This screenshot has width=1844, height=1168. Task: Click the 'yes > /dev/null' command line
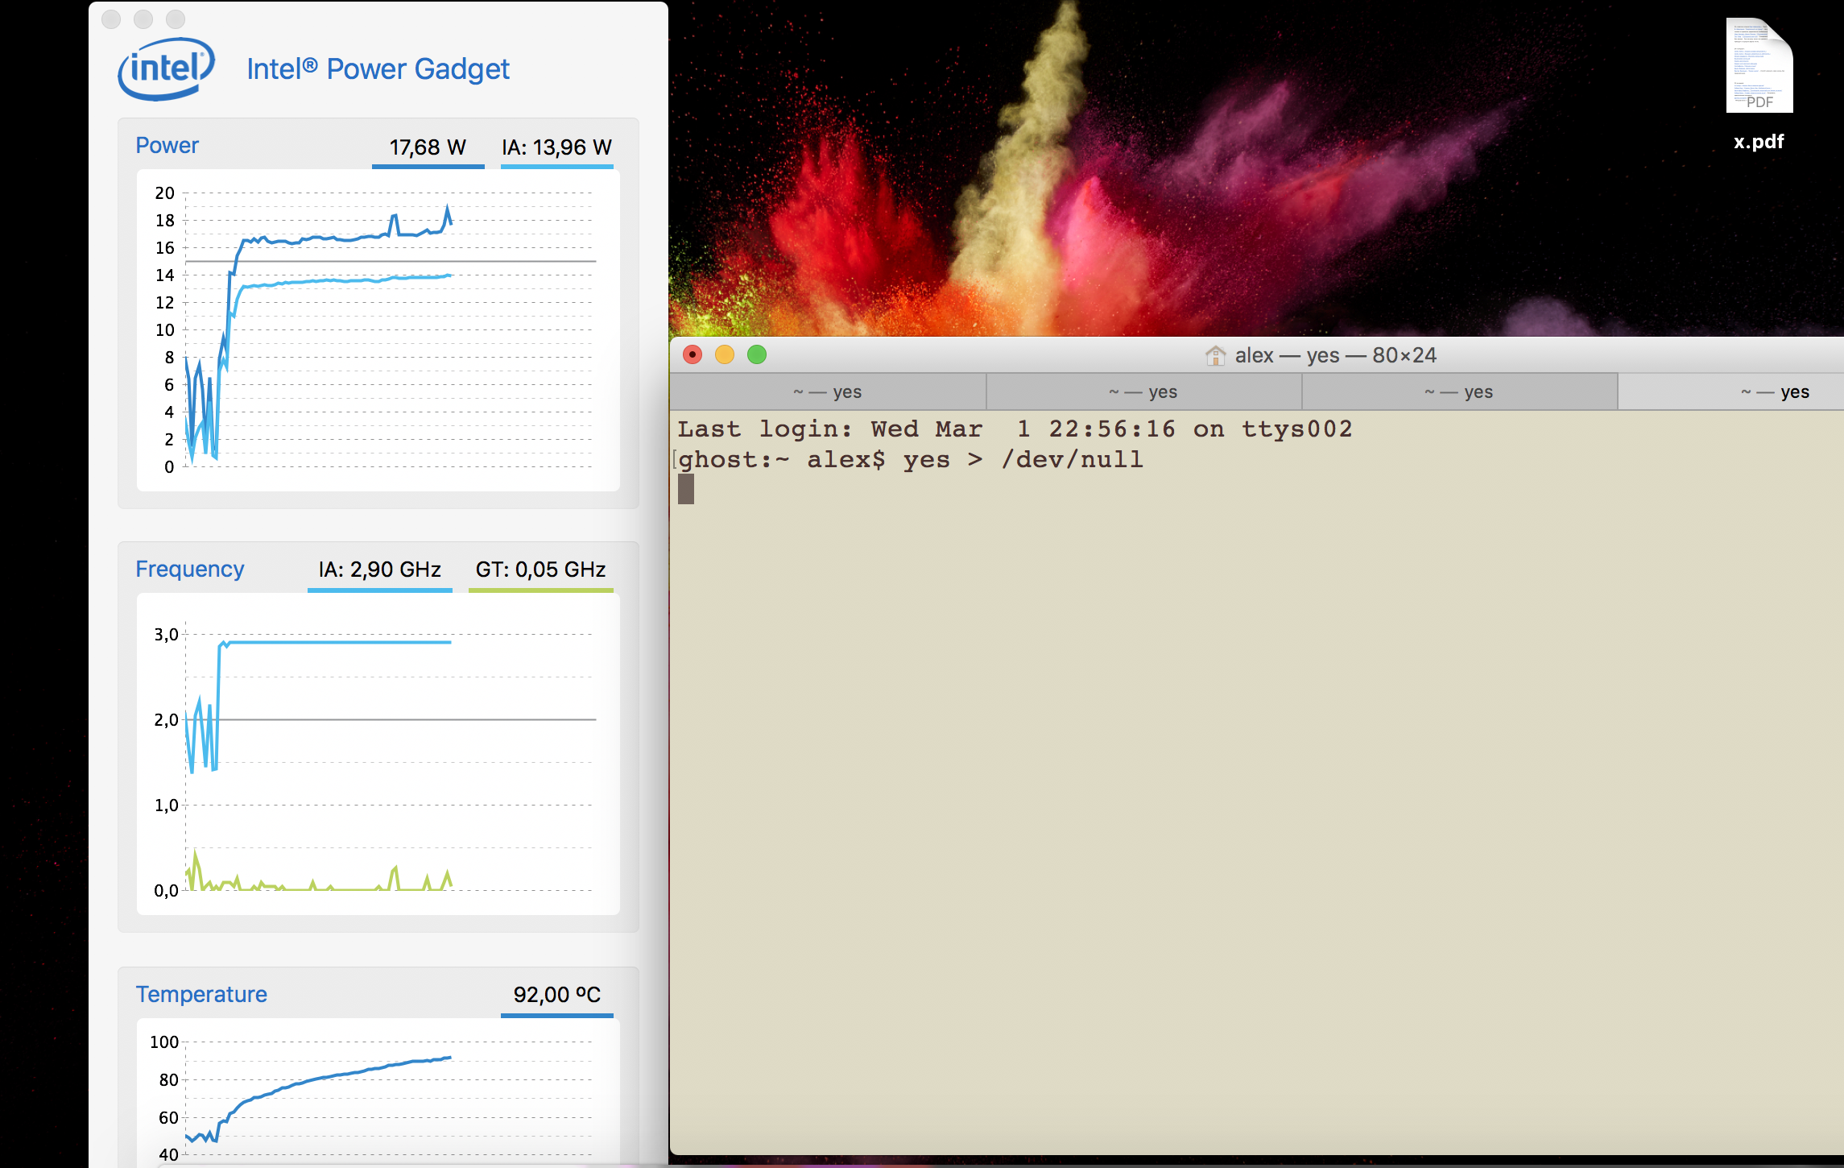[910, 460]
